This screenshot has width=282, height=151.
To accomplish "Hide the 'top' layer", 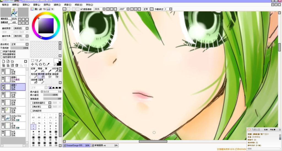I will coord(3,70).
